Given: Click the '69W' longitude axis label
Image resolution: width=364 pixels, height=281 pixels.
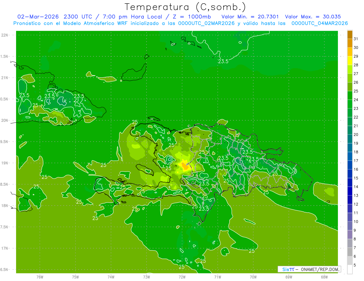Looking at the screenshot, I should (x=289, y=277).
